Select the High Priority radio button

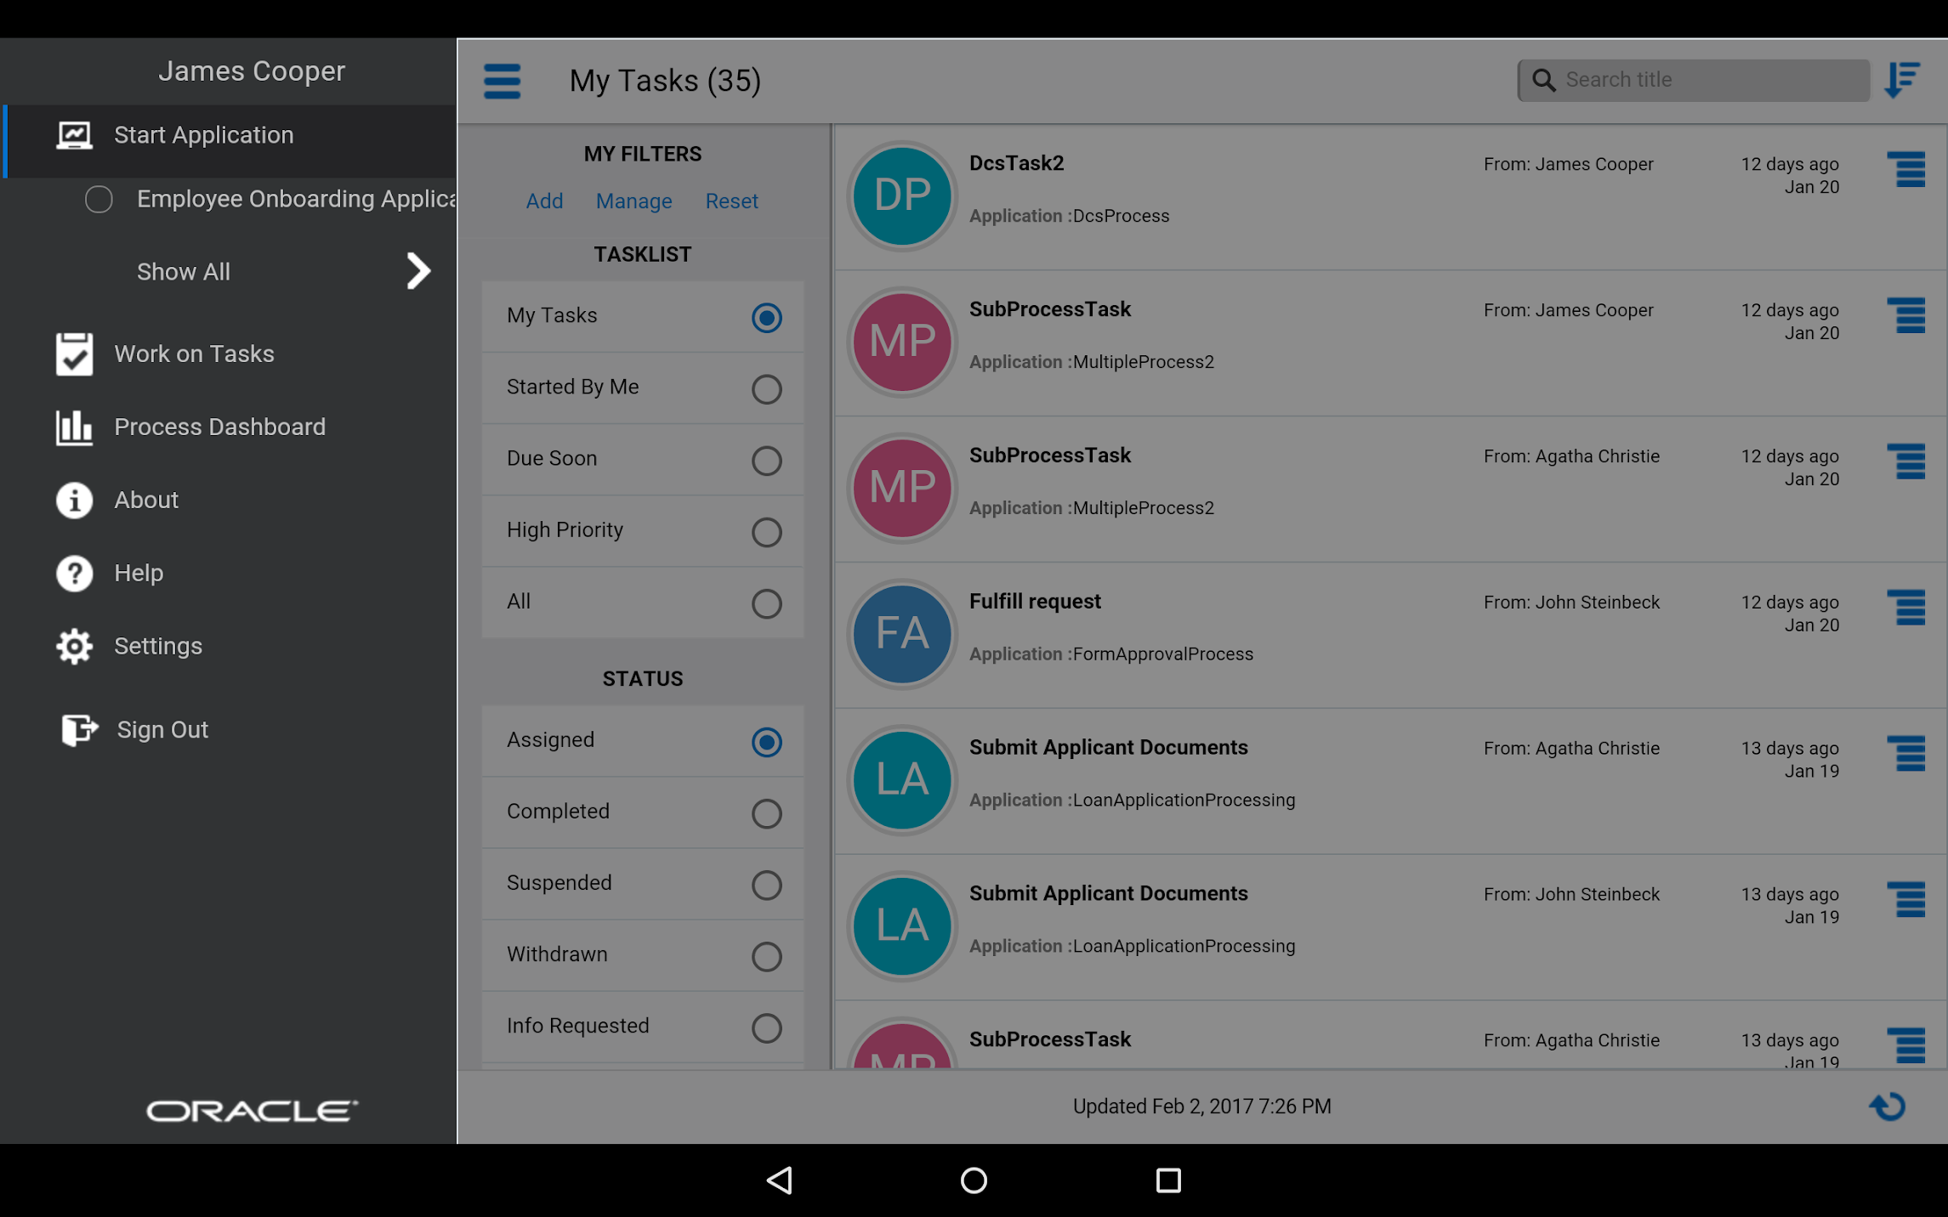point(766,531)
